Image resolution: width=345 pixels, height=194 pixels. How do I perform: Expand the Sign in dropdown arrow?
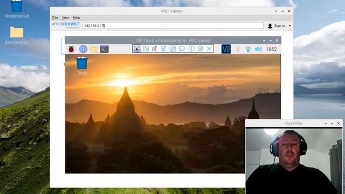290,26
